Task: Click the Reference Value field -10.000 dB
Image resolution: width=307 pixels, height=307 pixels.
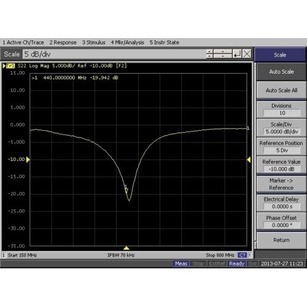Action: [282, 169]
